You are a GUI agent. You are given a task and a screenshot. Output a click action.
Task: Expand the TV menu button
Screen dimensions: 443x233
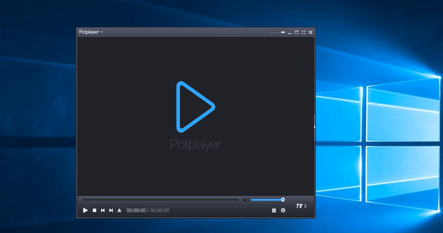pyautogui.click(x=301, y=206)
